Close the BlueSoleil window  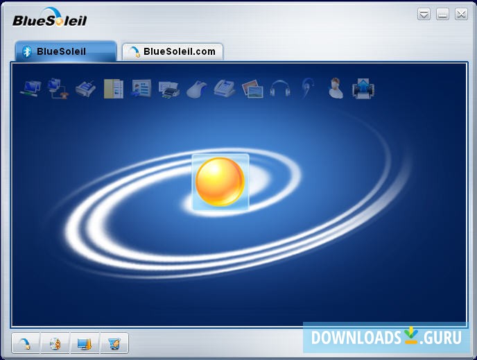pos(461,15)
